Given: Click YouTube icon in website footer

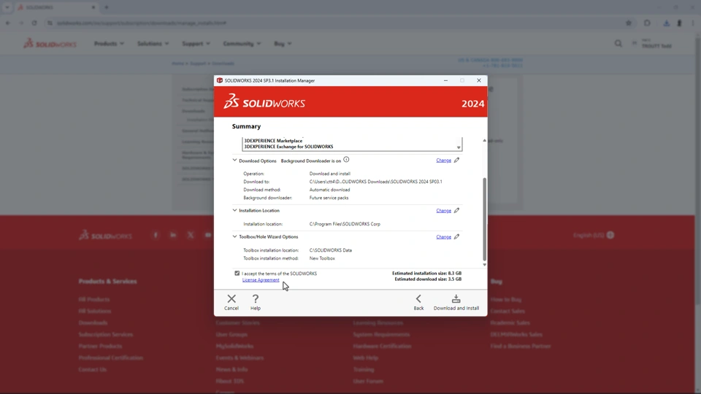Looking at the screenshot, I should (208, 235).
